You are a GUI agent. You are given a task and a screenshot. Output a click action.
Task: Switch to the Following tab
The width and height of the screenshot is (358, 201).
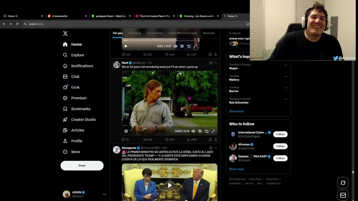coord(135,33)
